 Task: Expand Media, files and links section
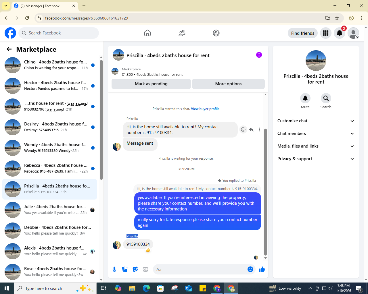[x=316, y=146]
